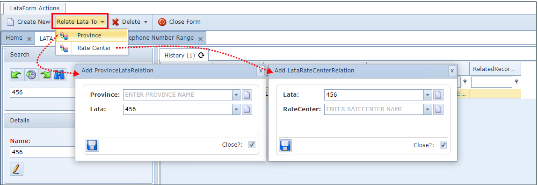Click new record icon beside Lata in ProvinceLataRelation

click(247, 109)
